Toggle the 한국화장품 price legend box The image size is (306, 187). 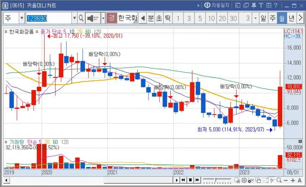(x=6, y=31)
